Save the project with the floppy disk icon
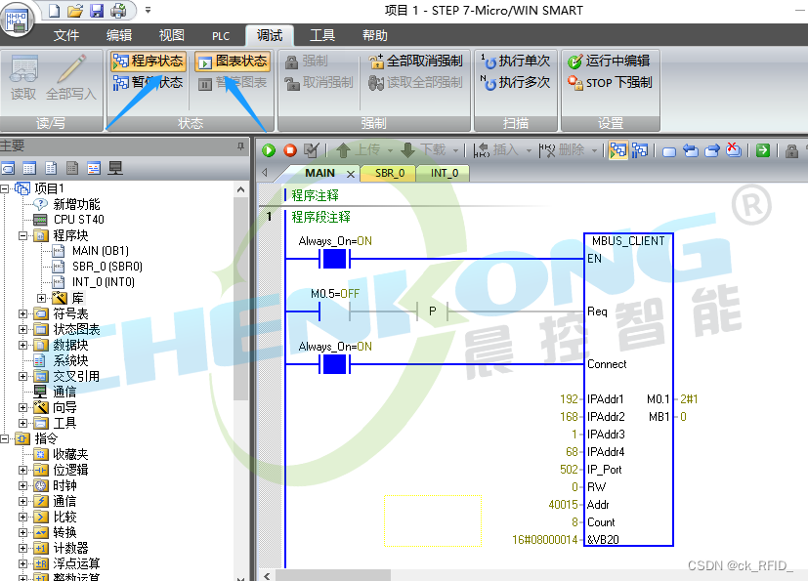The image size is (808, 581). 97,11
